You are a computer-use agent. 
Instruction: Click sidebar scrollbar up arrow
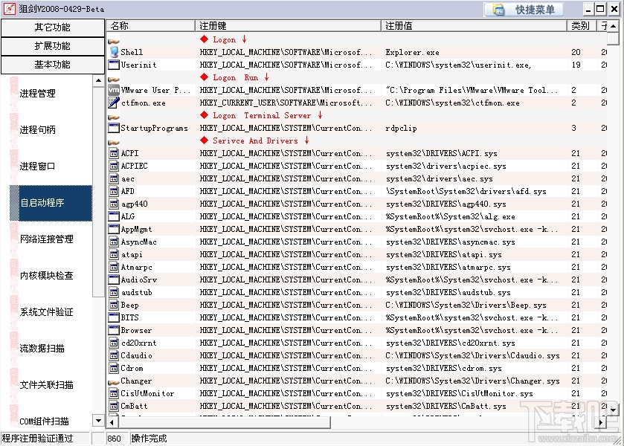pos(98,80)
